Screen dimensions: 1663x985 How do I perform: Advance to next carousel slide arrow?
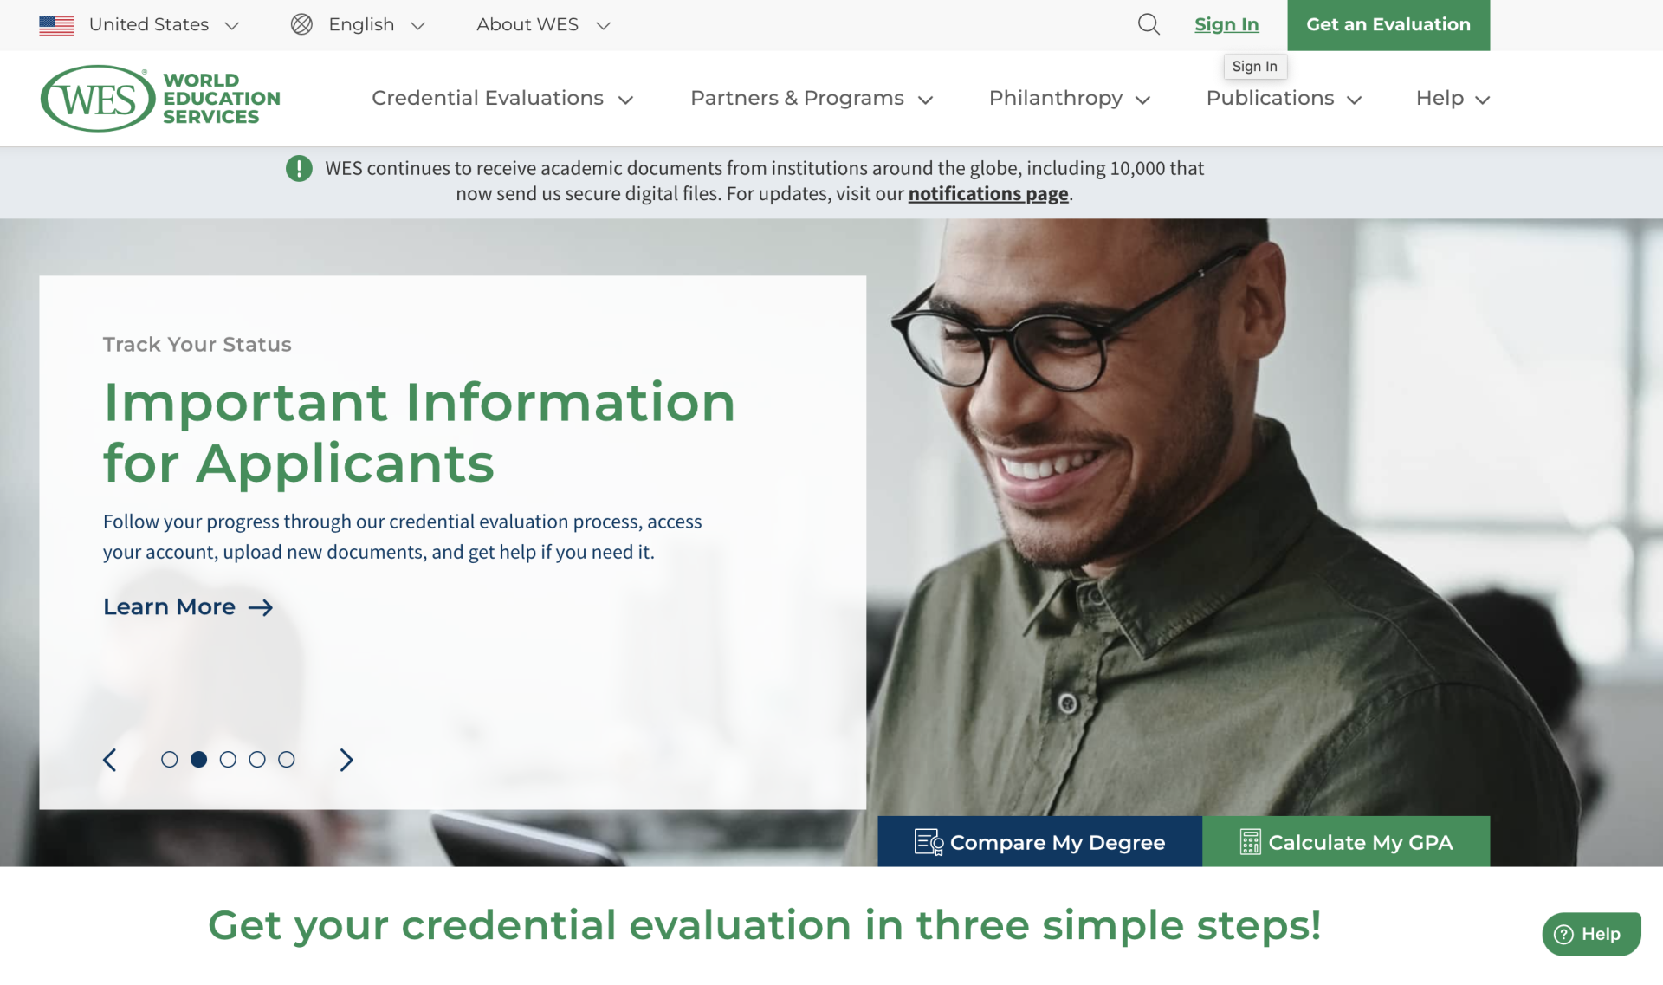tap(346, 760)
